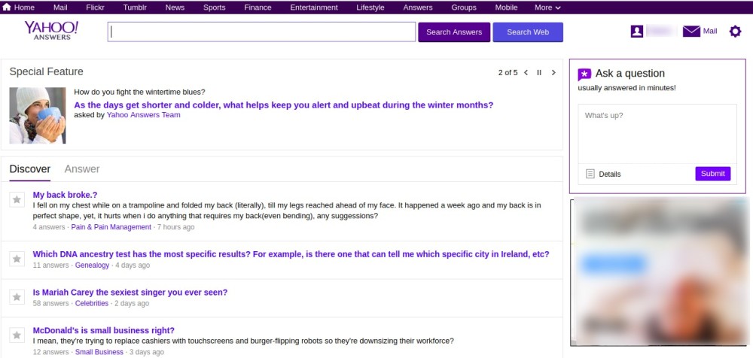Open Finance in the top navigation
The image size is (753, 358).
click(258, 8)
